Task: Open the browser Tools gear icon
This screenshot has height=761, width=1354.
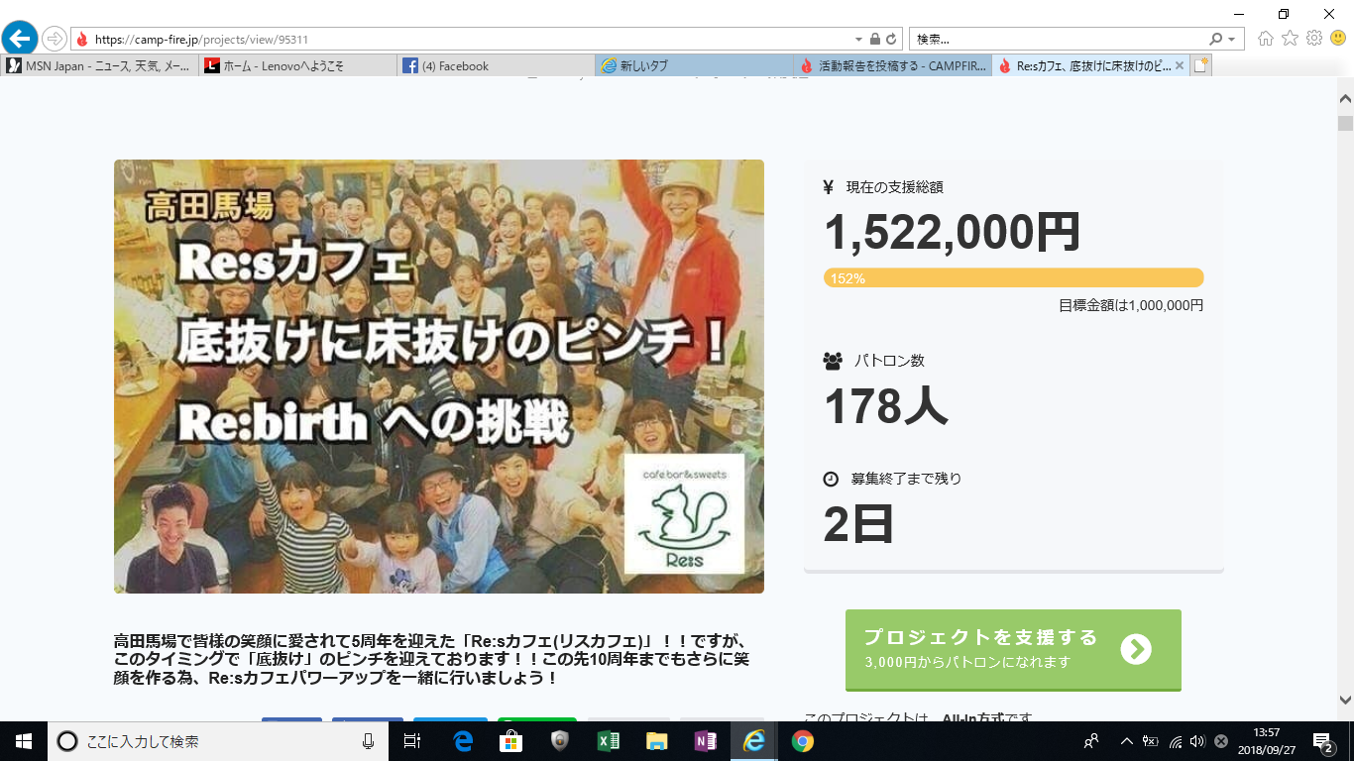Action: [1314, 39]
